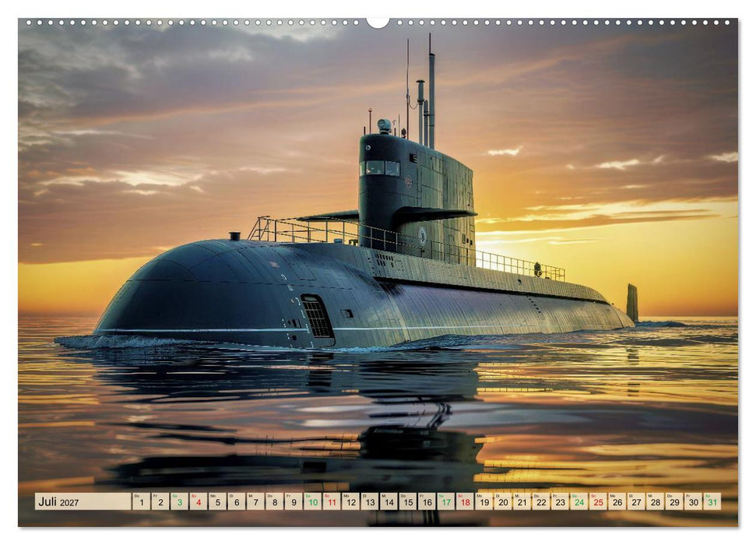Click the green Saturday 17 cell

pos(446,501)
